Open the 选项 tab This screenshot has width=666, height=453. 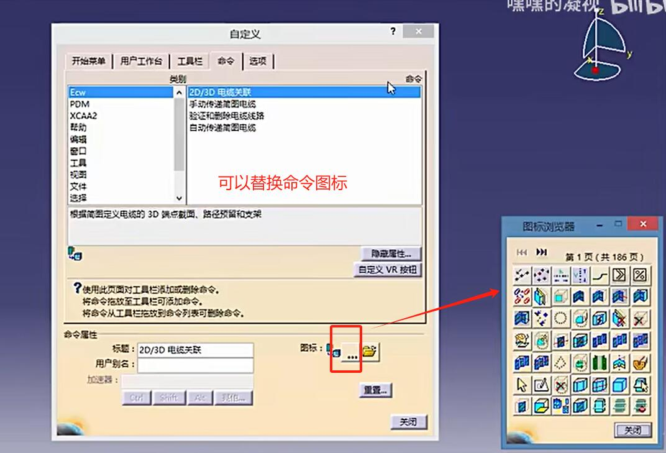pyautogui.click(x=258, y=61)
